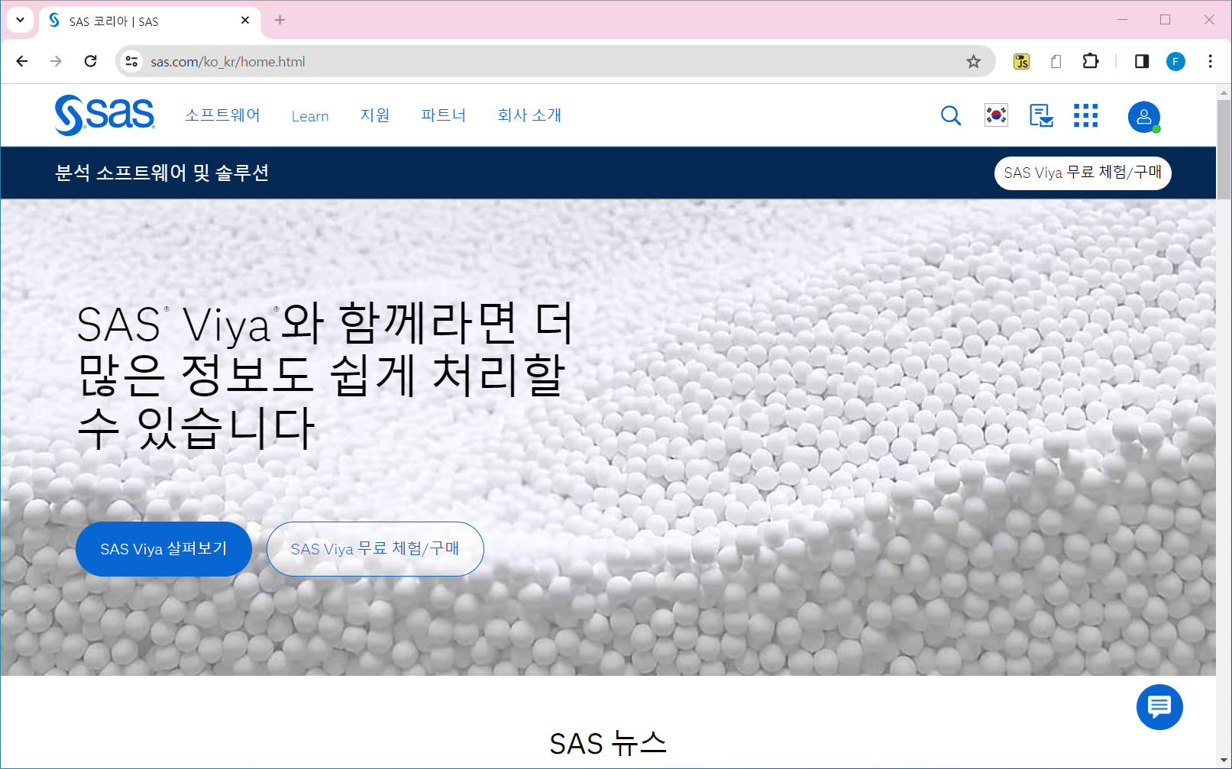
Task: Open Chrome three-dot menu
Action: (1210, 61)
